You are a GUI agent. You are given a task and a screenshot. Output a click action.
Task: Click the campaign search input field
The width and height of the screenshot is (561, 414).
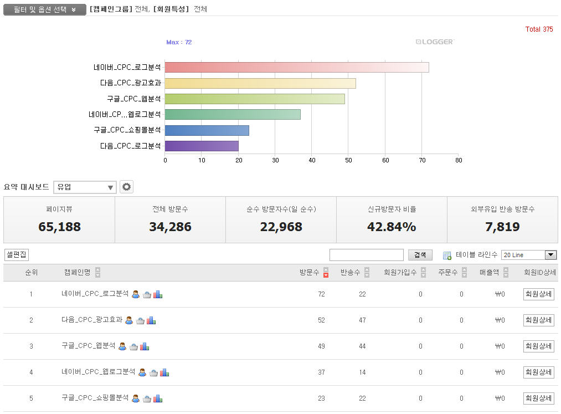366,255
